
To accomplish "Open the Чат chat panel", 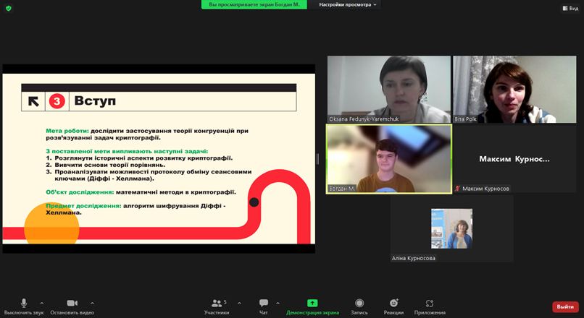I will (264, 304).
